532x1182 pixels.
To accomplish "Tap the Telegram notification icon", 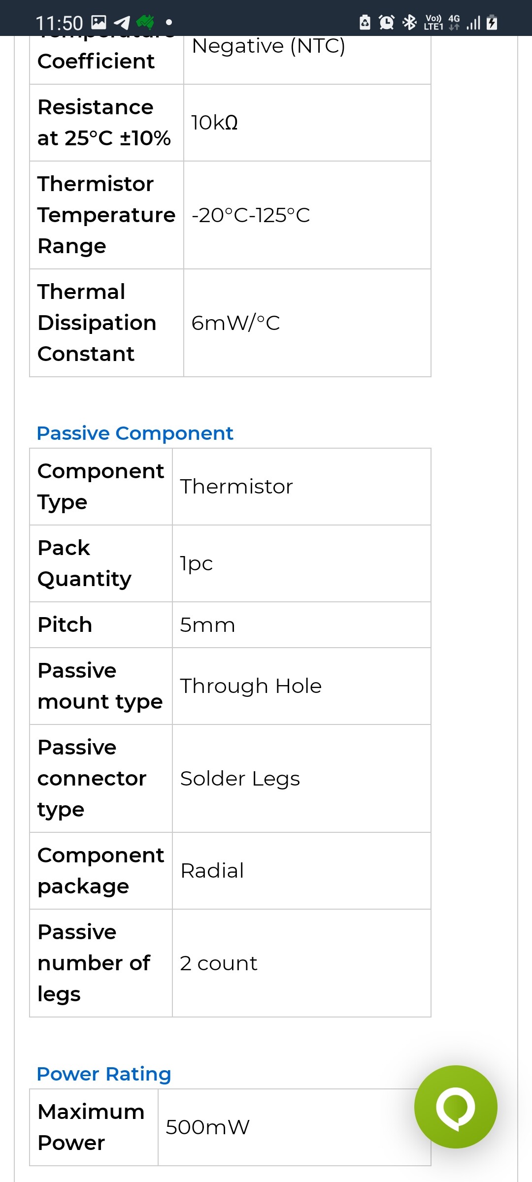I will tap(122, 22).
